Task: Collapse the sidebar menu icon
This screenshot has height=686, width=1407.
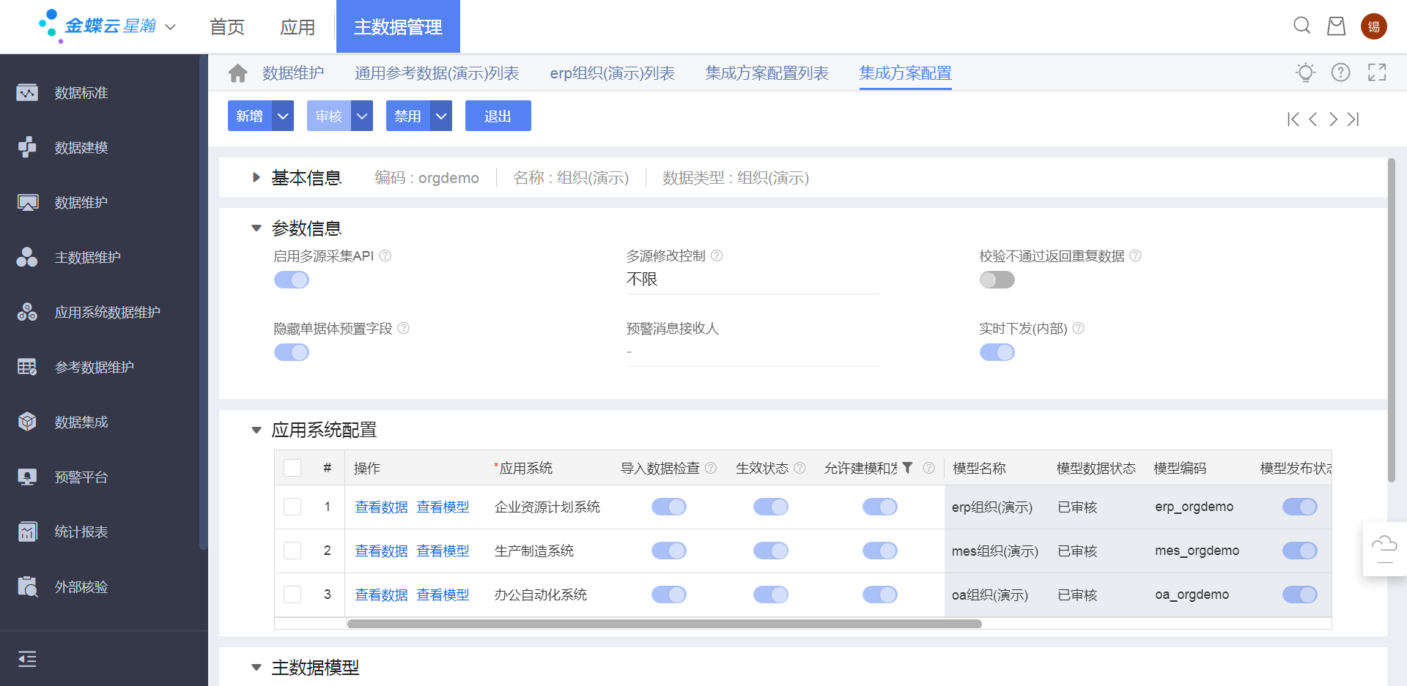Action: (x=27, y=659)
